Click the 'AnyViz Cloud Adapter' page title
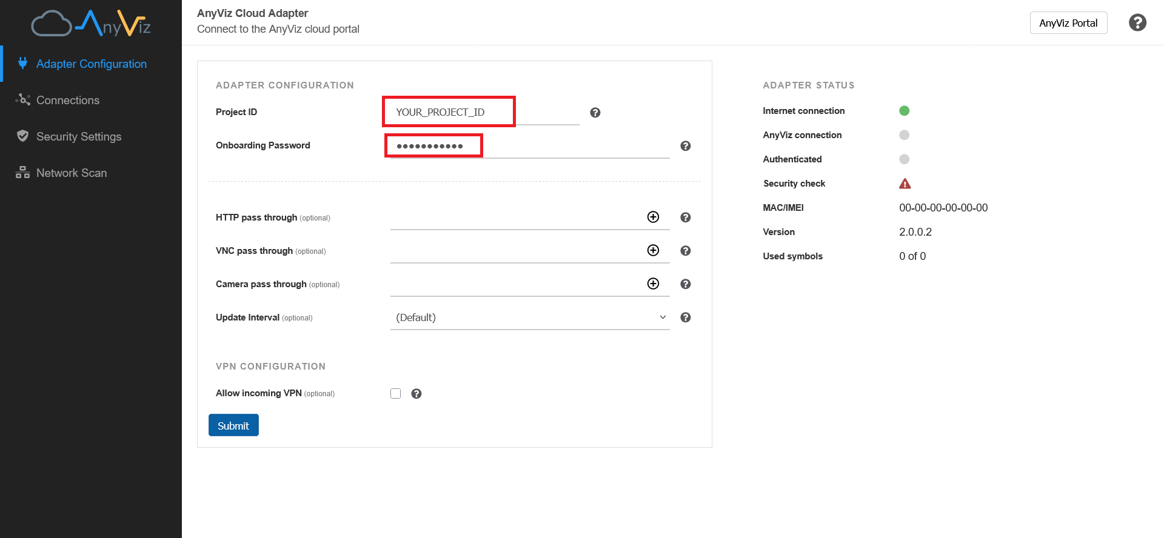The image size is (1164, 538). click(252, 13)
